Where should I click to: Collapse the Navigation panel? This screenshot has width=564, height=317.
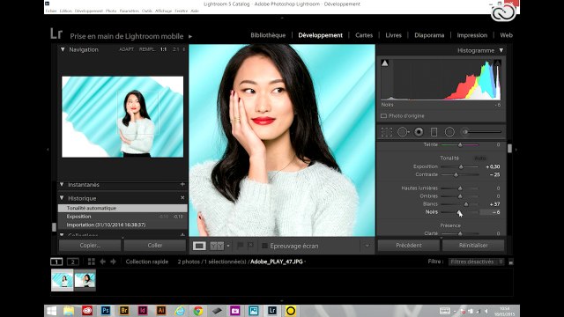(63, 49)
